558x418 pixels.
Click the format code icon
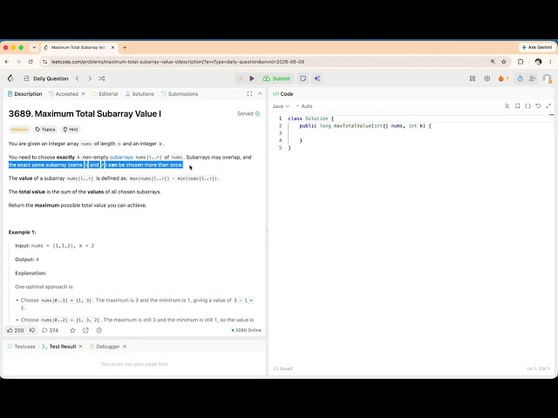tap(507, 106)
